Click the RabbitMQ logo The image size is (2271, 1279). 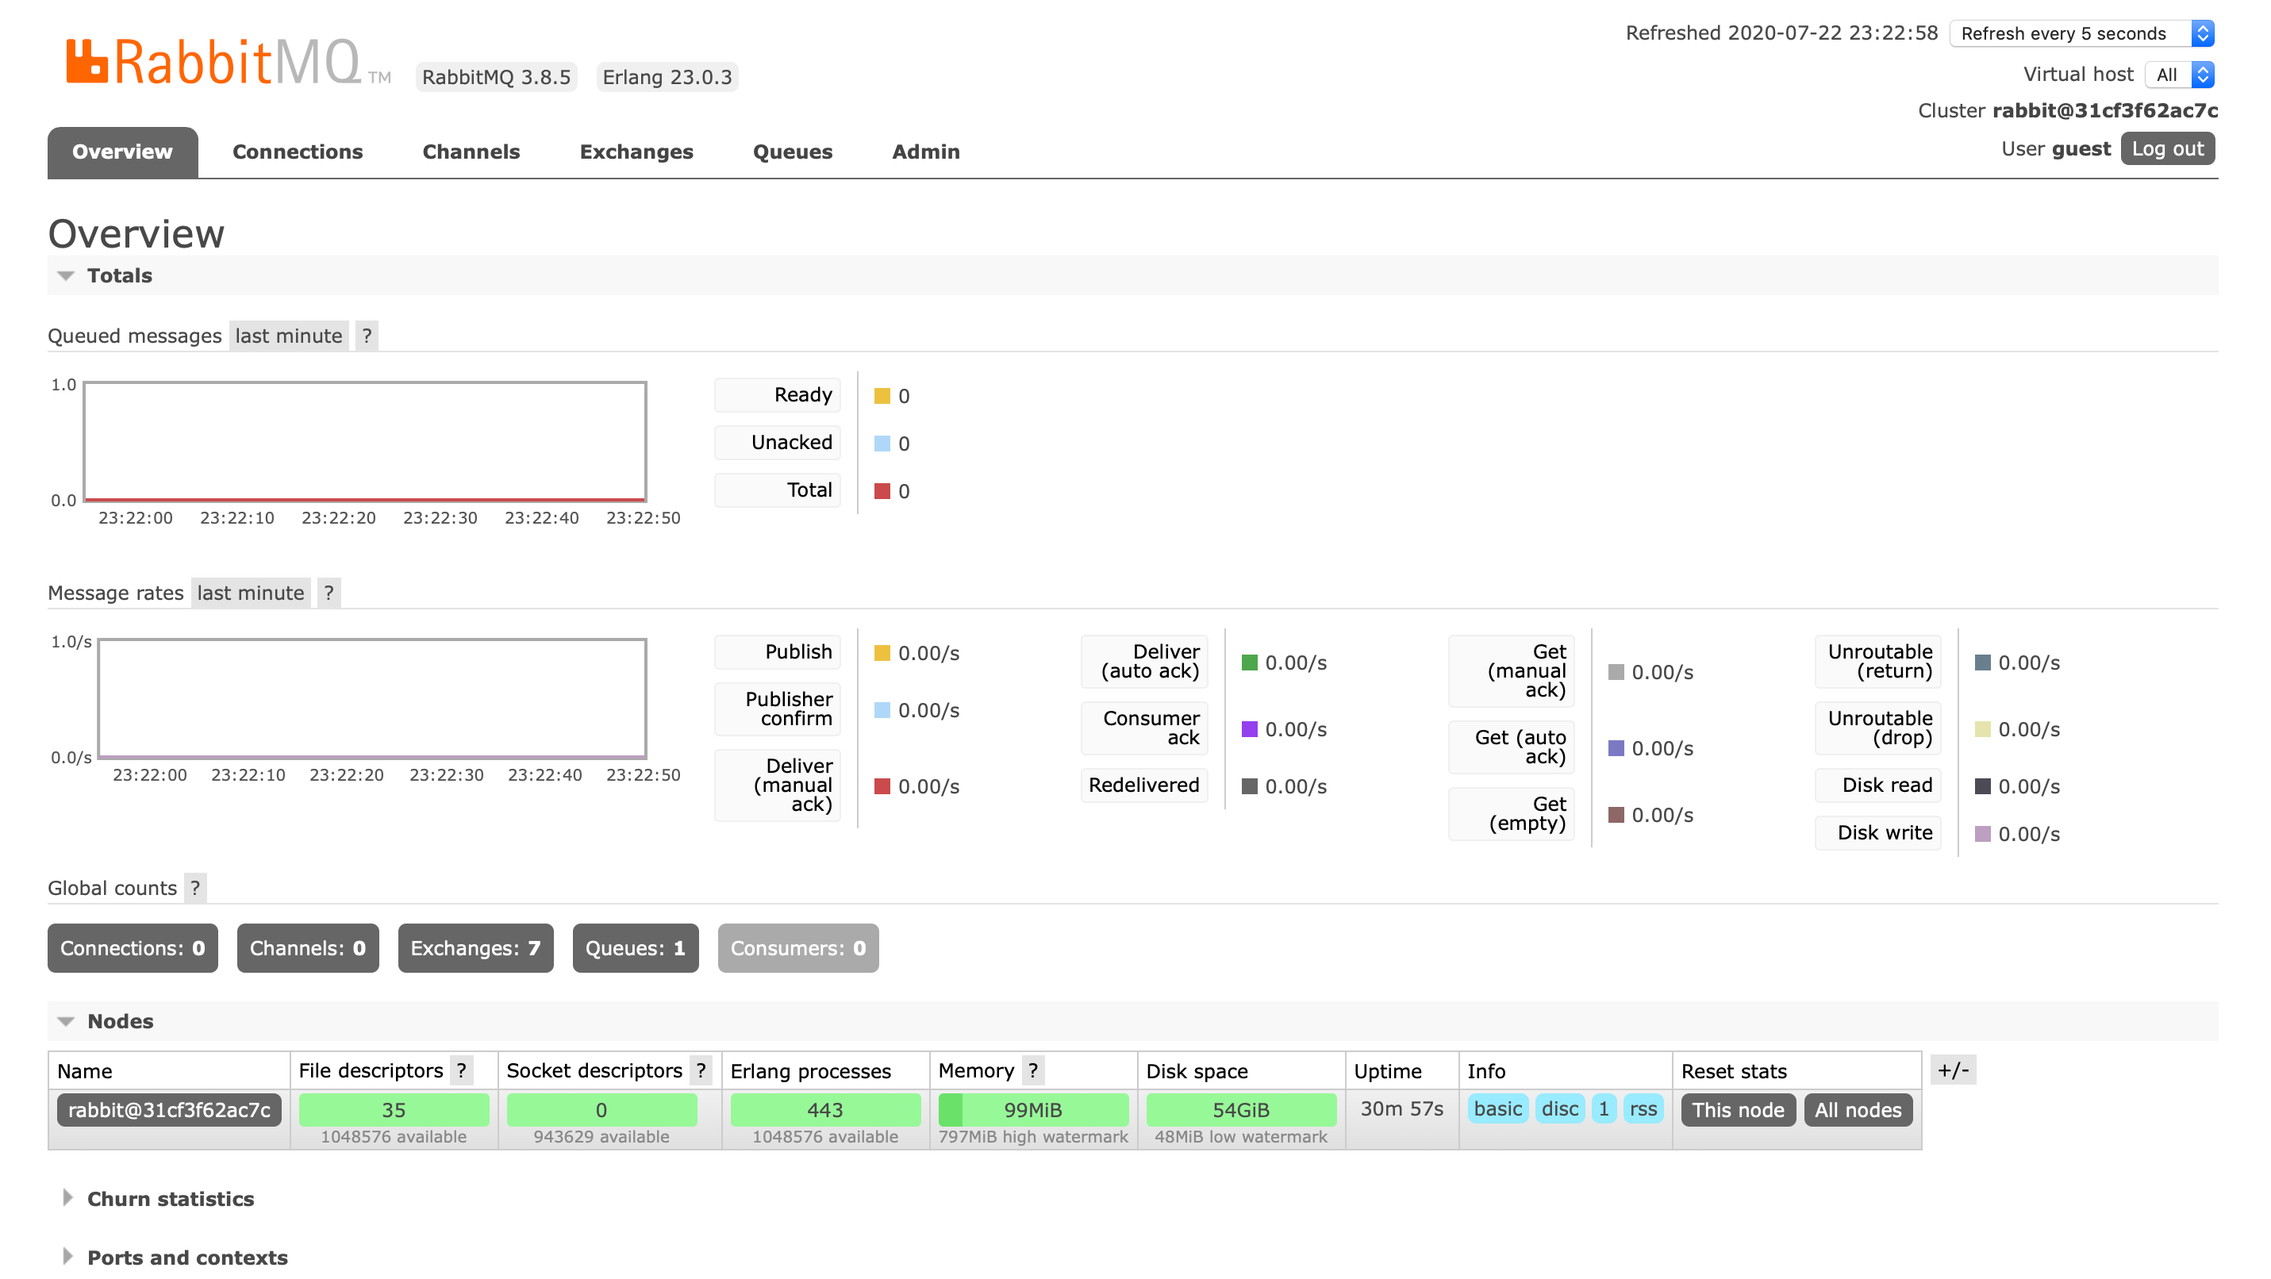[x=213, y=63]
